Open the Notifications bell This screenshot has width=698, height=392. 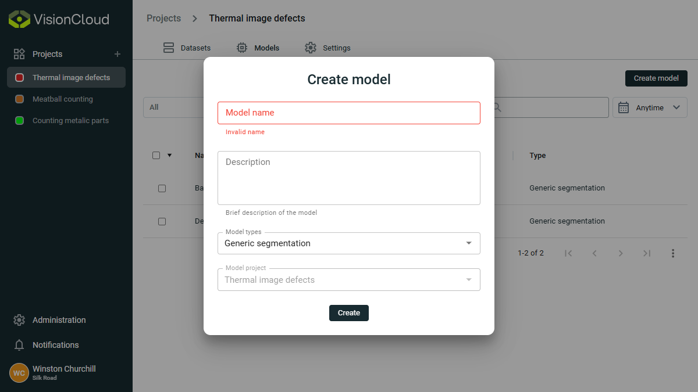(19, 345)
